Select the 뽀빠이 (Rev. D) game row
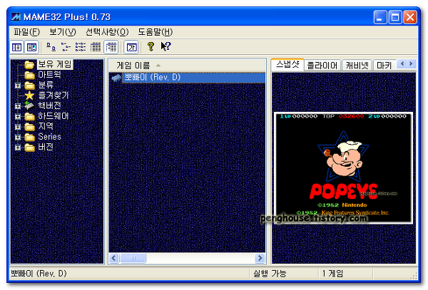 click(187, 78)
